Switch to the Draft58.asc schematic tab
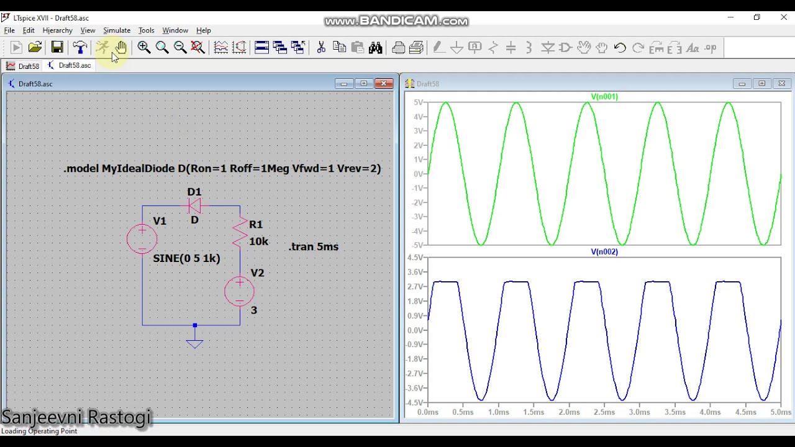Viewport: 795px width, 447px height. click(69, 65)
